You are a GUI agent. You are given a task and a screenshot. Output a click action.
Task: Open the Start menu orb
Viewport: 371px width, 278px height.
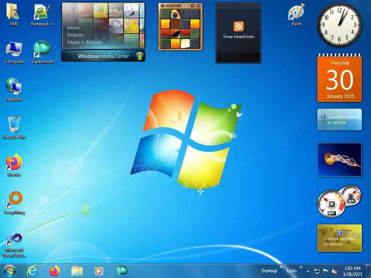click(10, 271)
